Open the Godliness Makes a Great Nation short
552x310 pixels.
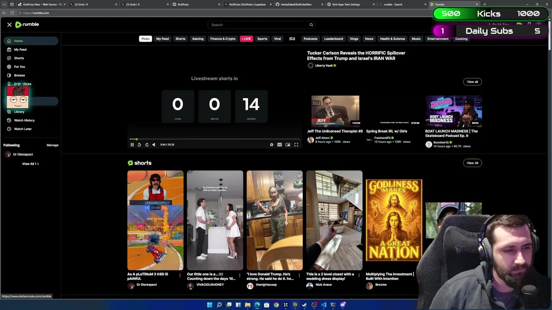coord(394,220)
